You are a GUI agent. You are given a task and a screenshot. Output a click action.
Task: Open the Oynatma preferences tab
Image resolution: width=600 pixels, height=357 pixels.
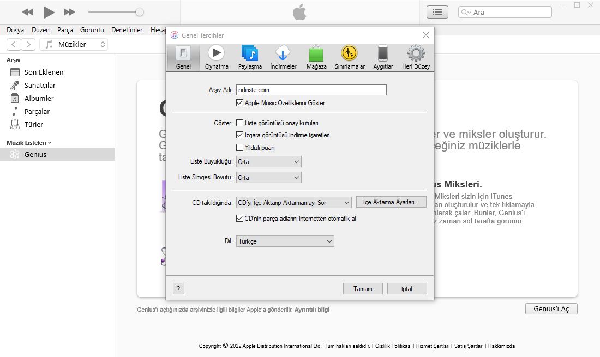(x=217, y=58)
